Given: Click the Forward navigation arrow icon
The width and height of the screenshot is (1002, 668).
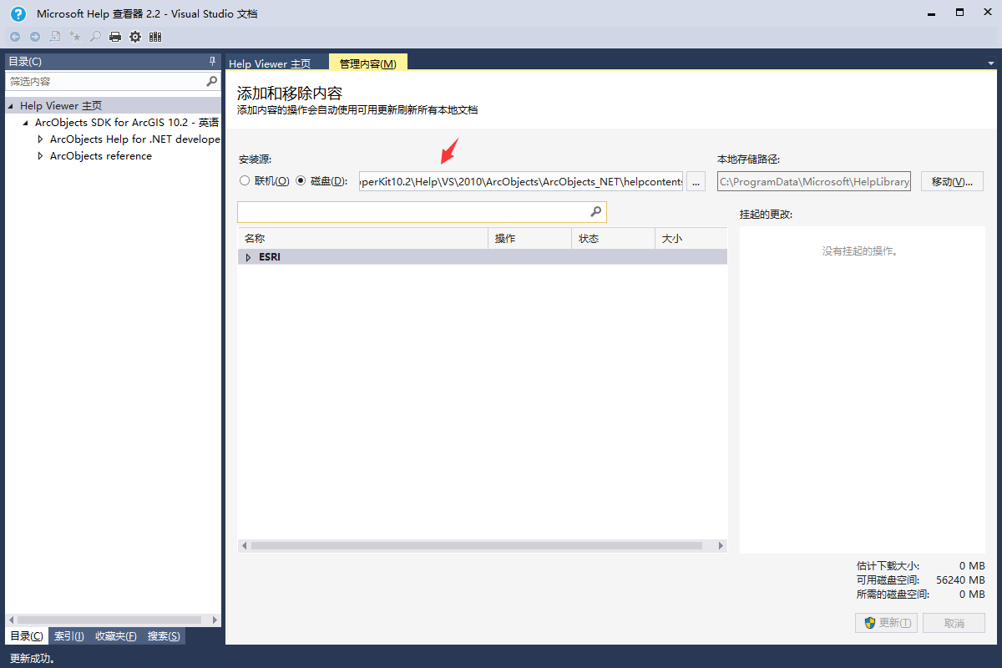Looking at the screenshot, I should [x=33, y=36].
